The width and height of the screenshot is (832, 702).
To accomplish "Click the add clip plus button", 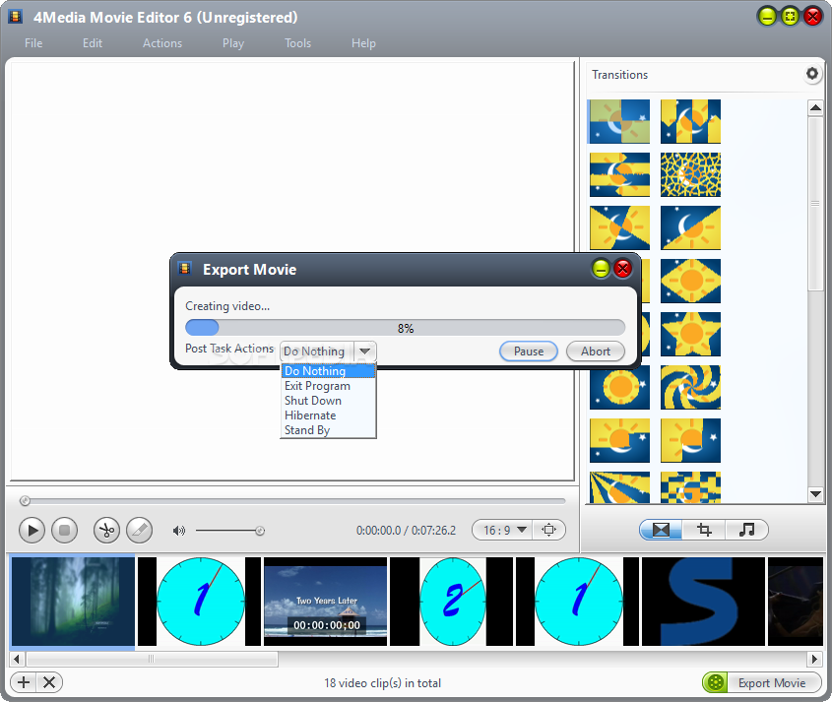I will pyautogui.click(x=24, y=682).
